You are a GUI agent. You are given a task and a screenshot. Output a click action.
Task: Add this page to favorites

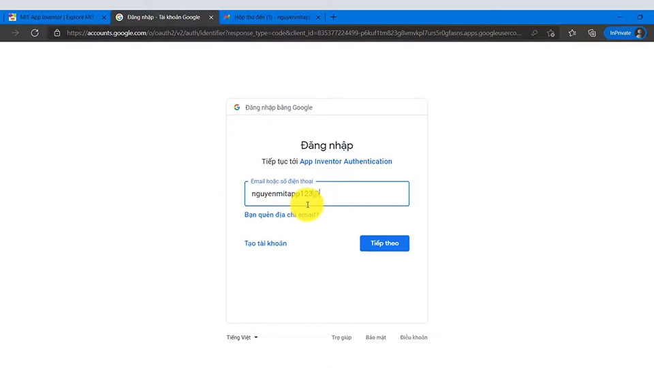[x=551, y=33]
